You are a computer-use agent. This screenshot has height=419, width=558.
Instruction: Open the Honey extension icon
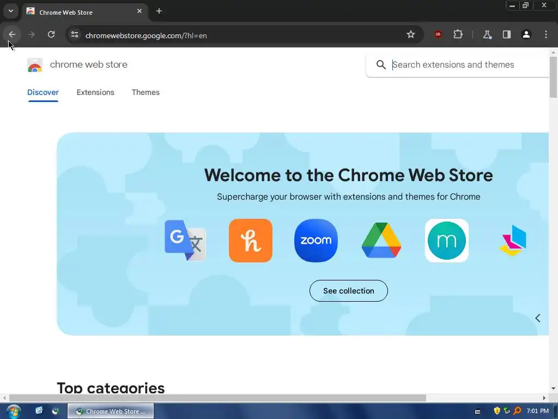[251, 241]
